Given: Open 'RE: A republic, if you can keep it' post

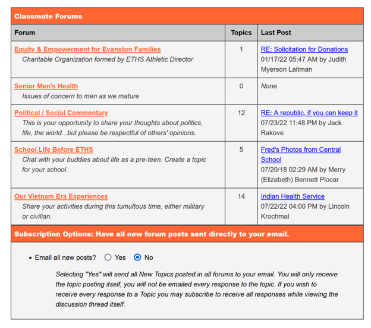Looking at the screenshot, I should [309, 113].
